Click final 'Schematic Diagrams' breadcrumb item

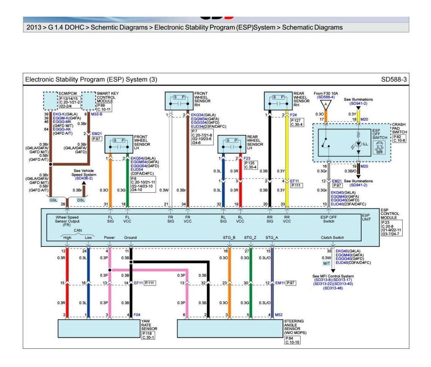click(312, 27)
